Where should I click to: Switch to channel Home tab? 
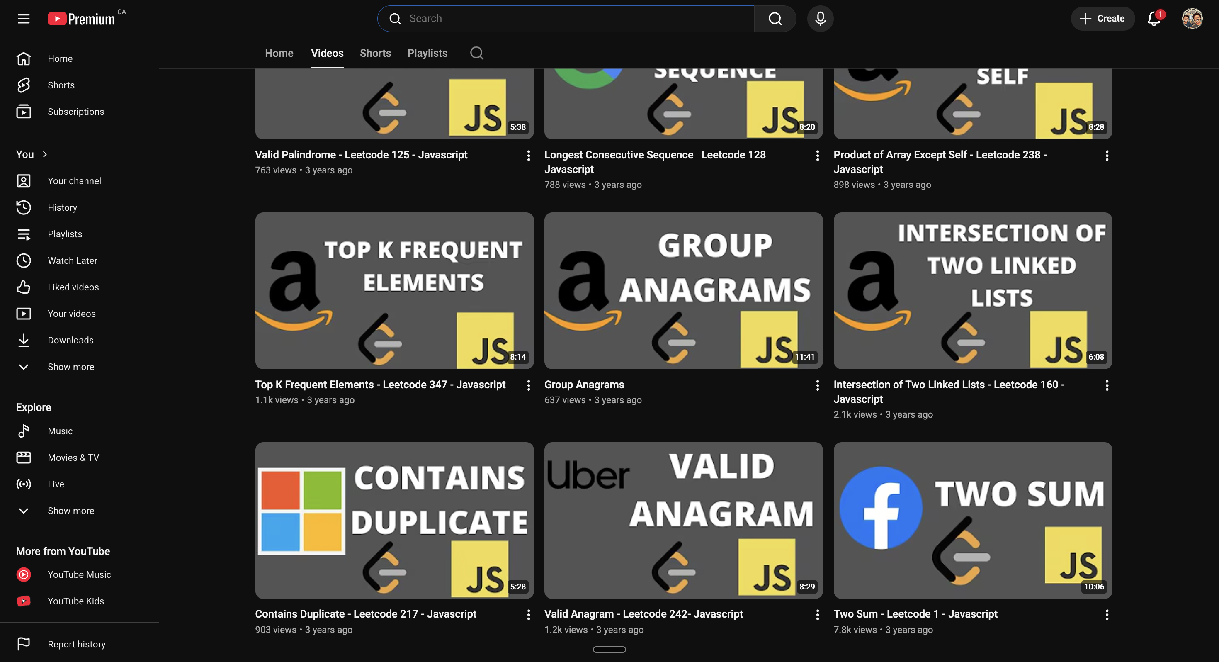tap(279, 53)
